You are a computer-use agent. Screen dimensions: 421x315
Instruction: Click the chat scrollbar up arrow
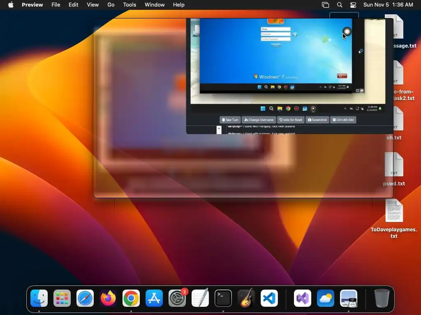pos(219,129)
